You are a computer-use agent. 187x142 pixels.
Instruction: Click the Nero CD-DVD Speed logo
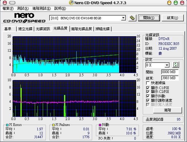24,18
